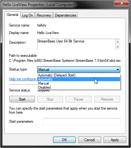Screen dimensions: 131x148
Task: Cancel the properties dialog
Action: [90, 140]
